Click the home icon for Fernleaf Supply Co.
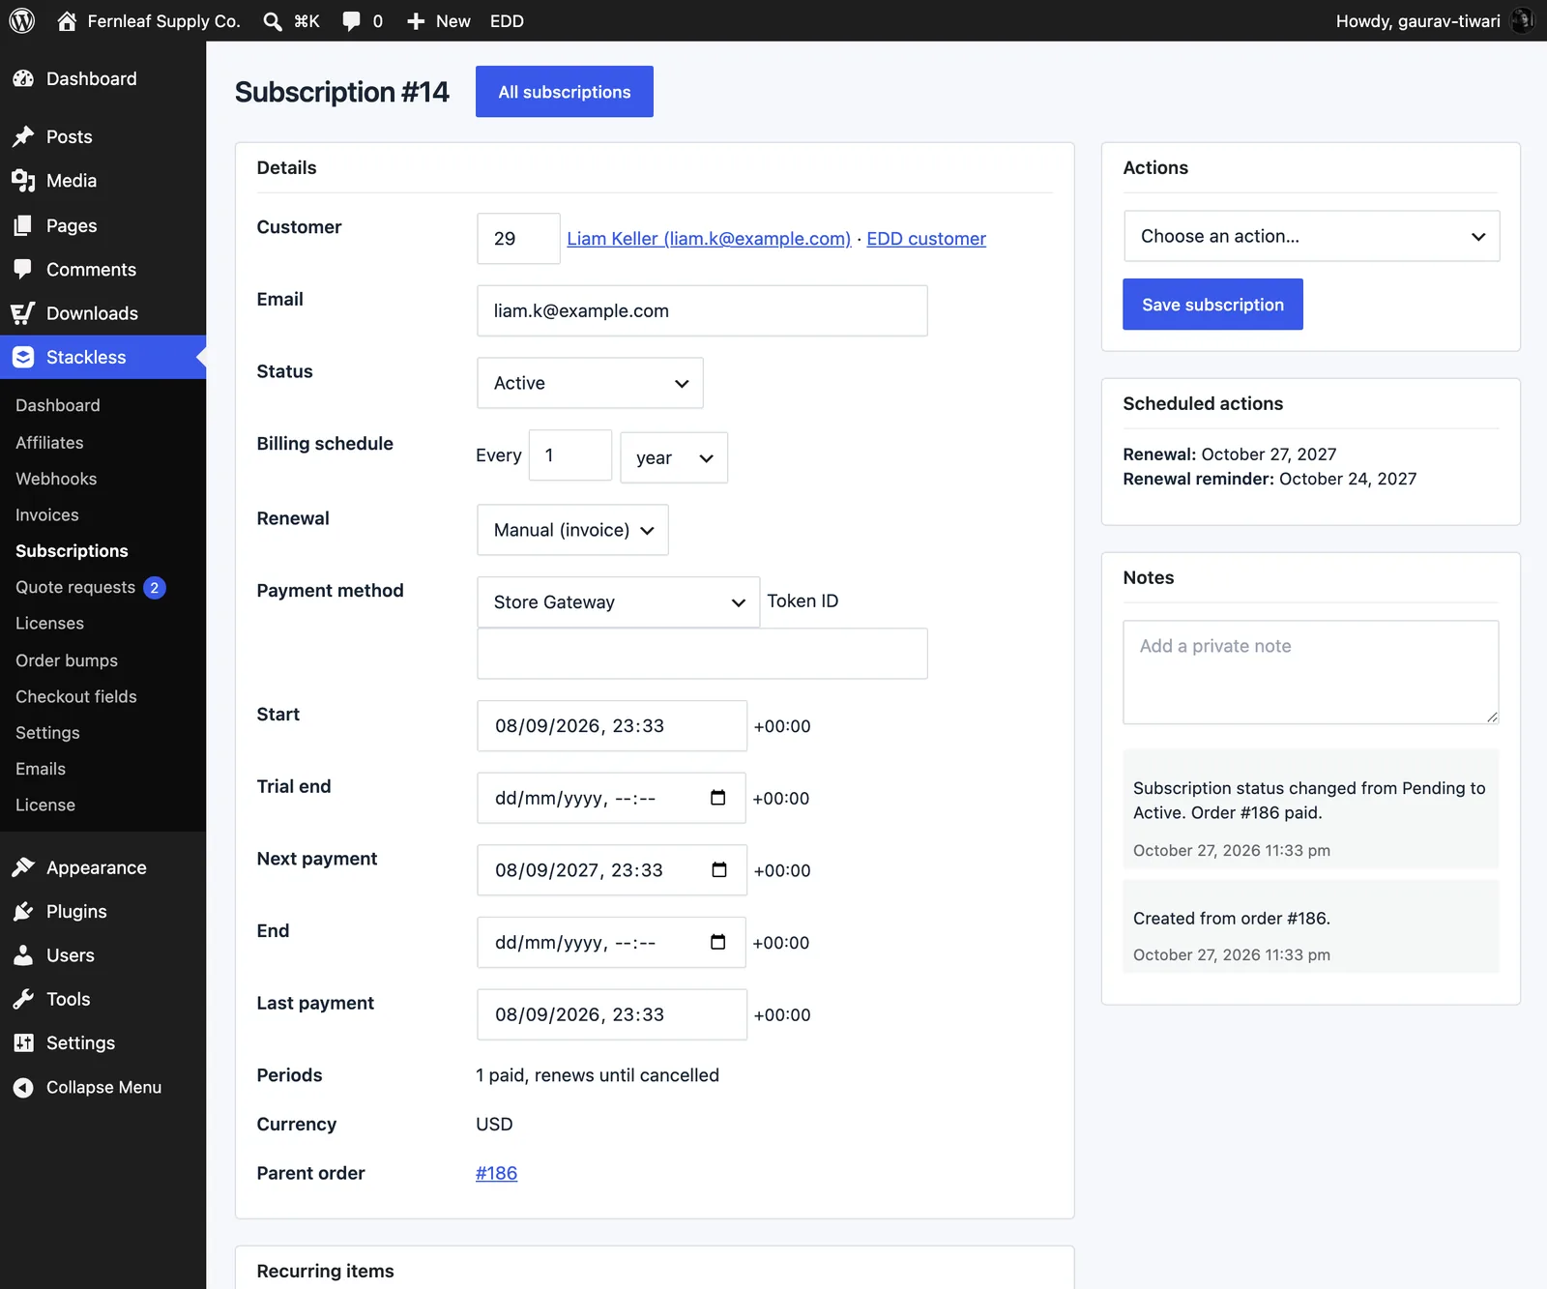The image size is (1547, 1289). [67, 20]
